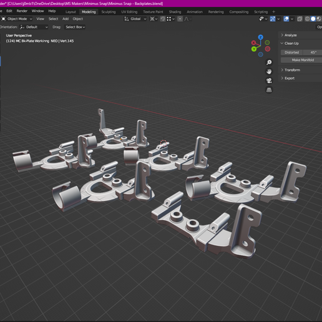The image size is (322, 322).
Task: Open the viewport Object menu
Action: click(x=77, y=19)
